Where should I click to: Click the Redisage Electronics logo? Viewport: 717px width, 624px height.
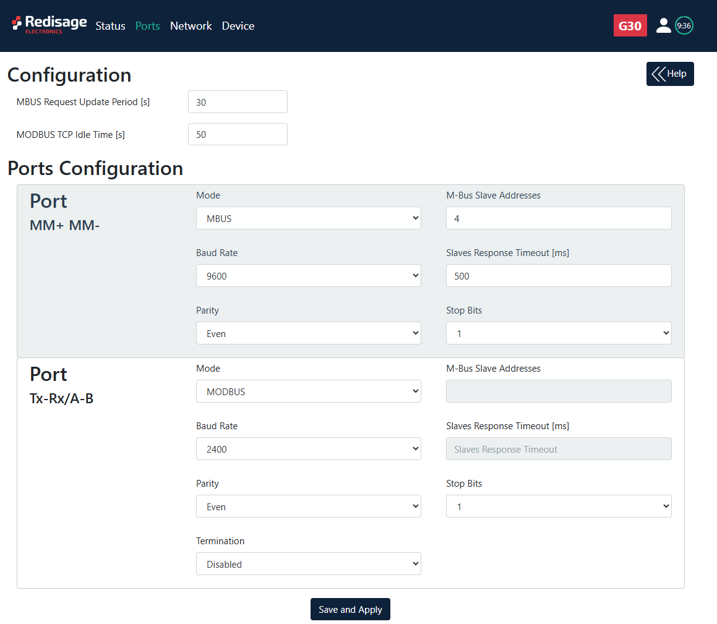coord(49,25)
